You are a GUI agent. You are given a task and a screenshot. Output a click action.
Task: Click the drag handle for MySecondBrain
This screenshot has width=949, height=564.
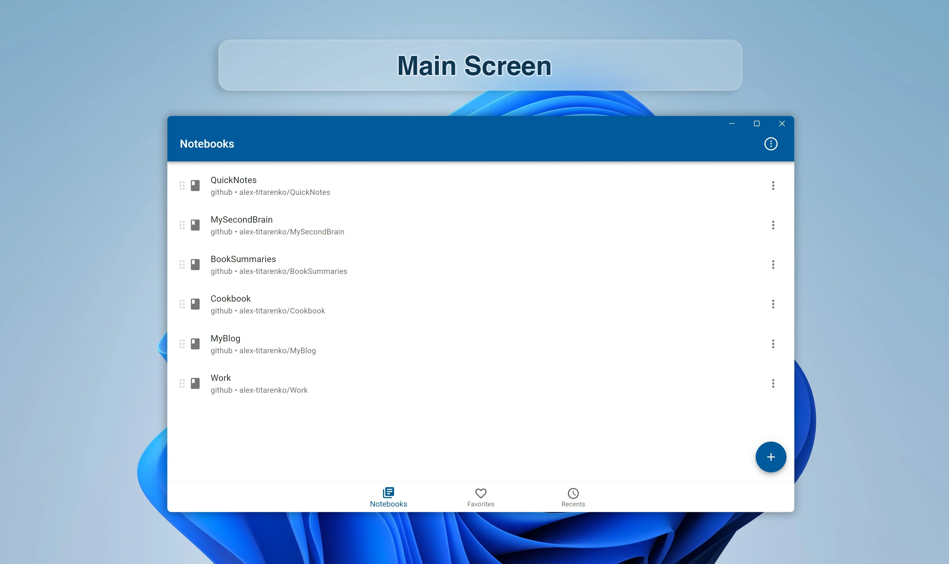click(182, 225)
